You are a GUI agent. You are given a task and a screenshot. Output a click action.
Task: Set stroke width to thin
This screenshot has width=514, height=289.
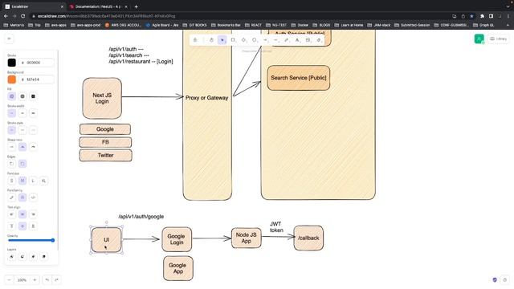point(12,113)
